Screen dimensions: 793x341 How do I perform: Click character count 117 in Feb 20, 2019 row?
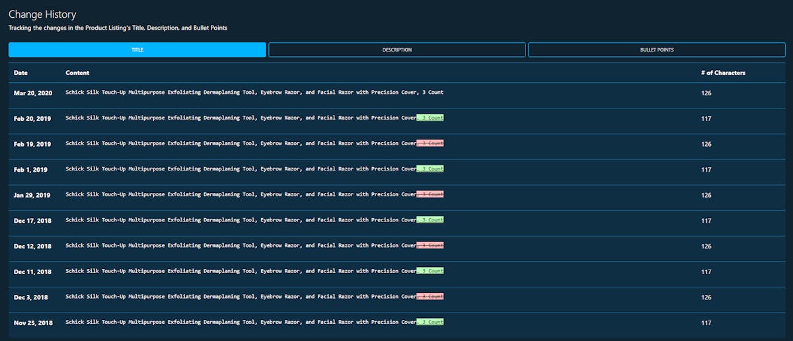(706, 118)
